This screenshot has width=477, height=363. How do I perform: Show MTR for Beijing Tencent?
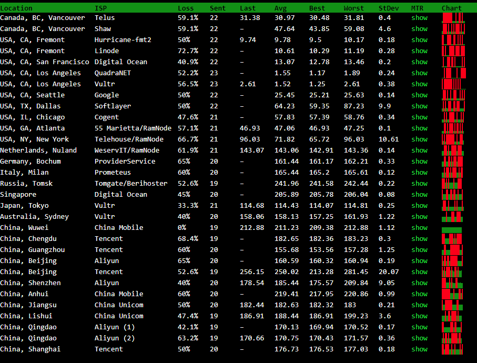pyautogui.click(x=419, y=271)
